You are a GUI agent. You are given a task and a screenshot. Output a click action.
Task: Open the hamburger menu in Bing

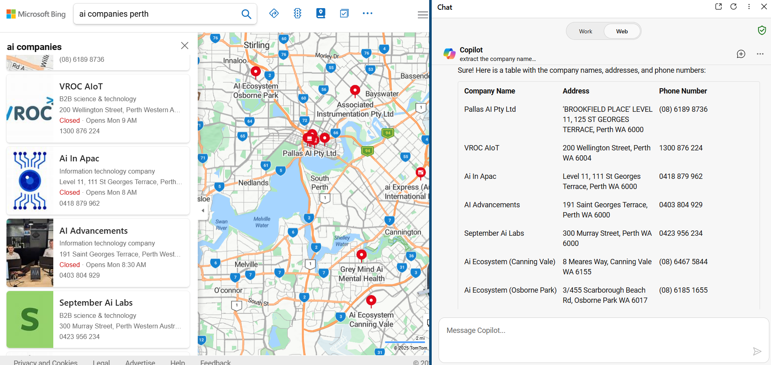point(423,15)
